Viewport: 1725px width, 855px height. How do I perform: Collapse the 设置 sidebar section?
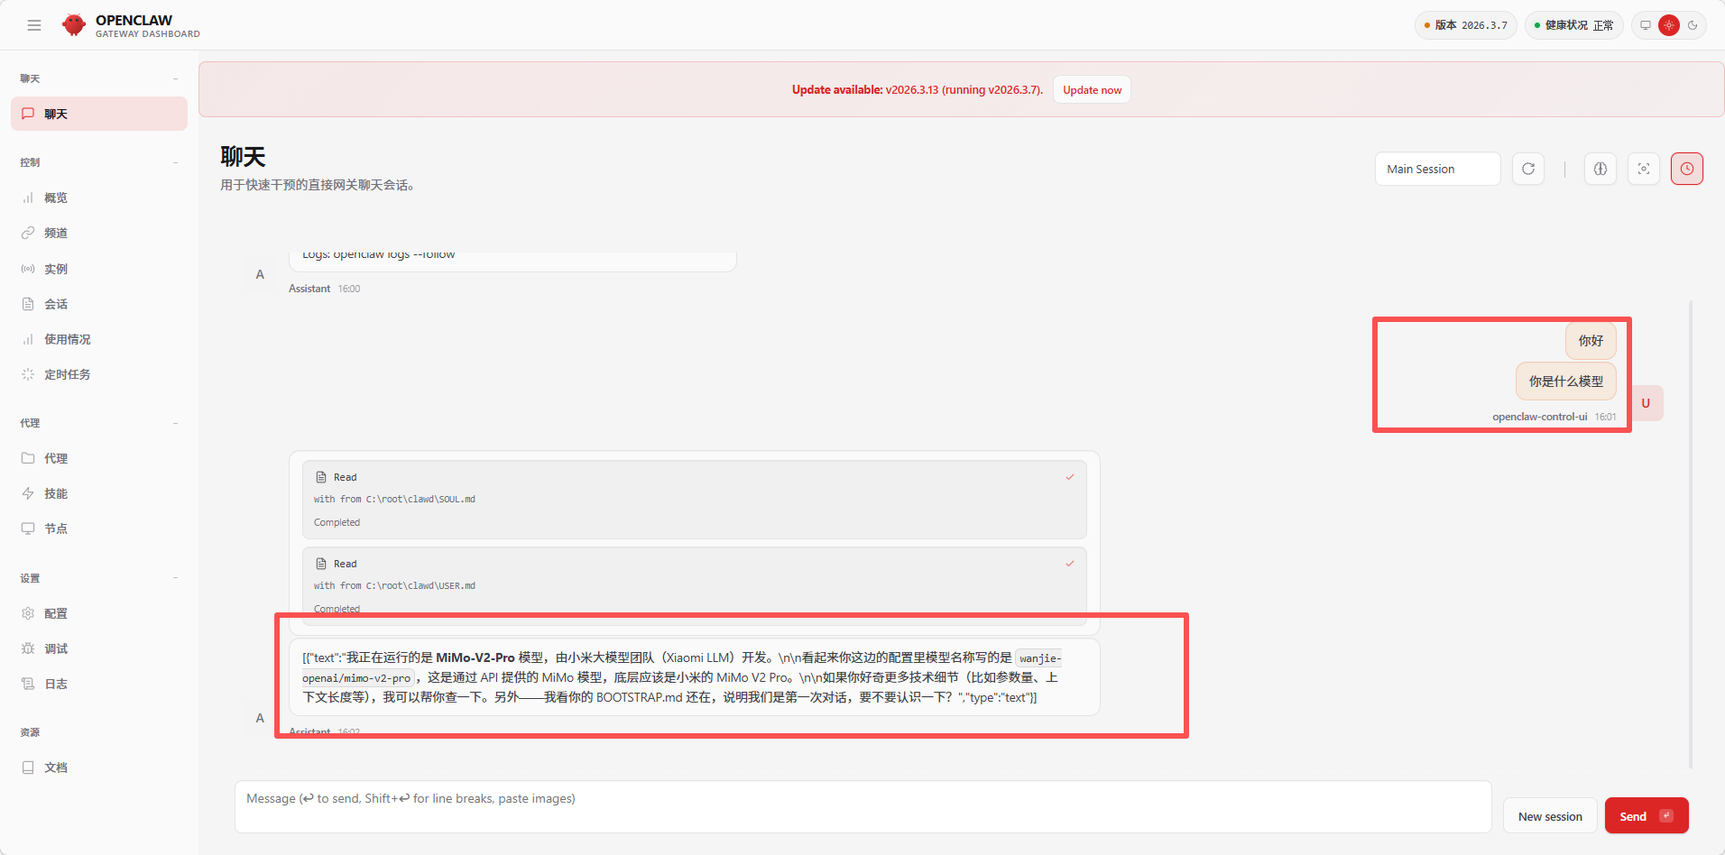[x=175, y=578]
